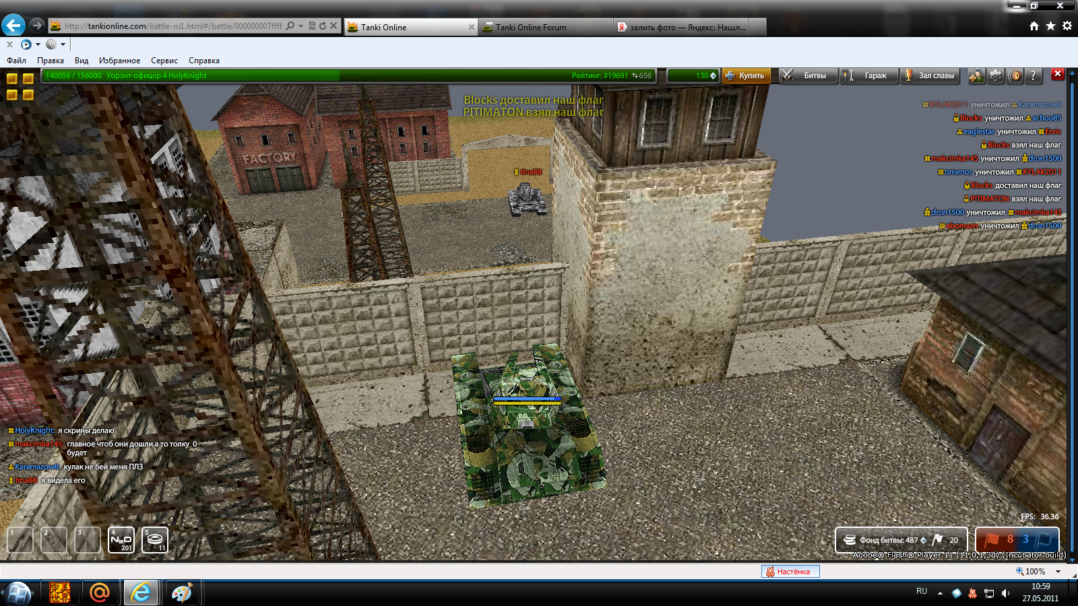Click the red and blue flag score panel
This screenshot has height=606, width=1078.
(x=1017, y=540)
